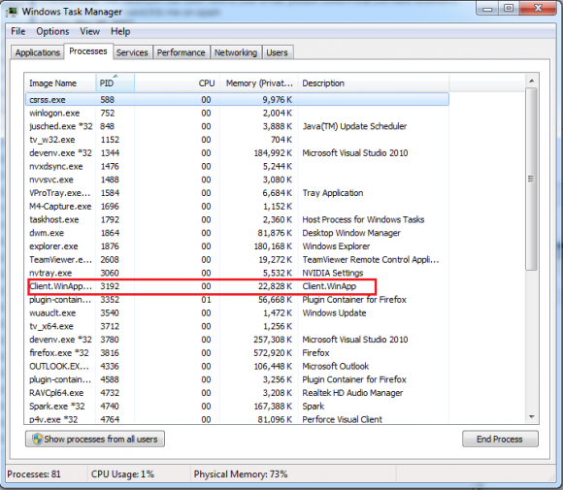Select the tv_x64.exe process
Image resolution: width=563 pixels, height=490 pixels.
click(x=237, y=326)
